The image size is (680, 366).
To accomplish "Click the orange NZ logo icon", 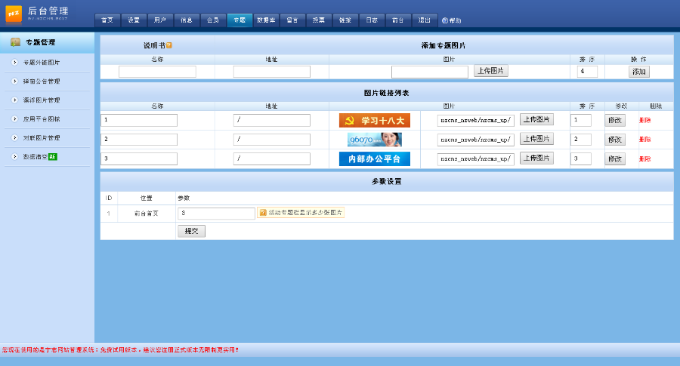I will point(14,14).
